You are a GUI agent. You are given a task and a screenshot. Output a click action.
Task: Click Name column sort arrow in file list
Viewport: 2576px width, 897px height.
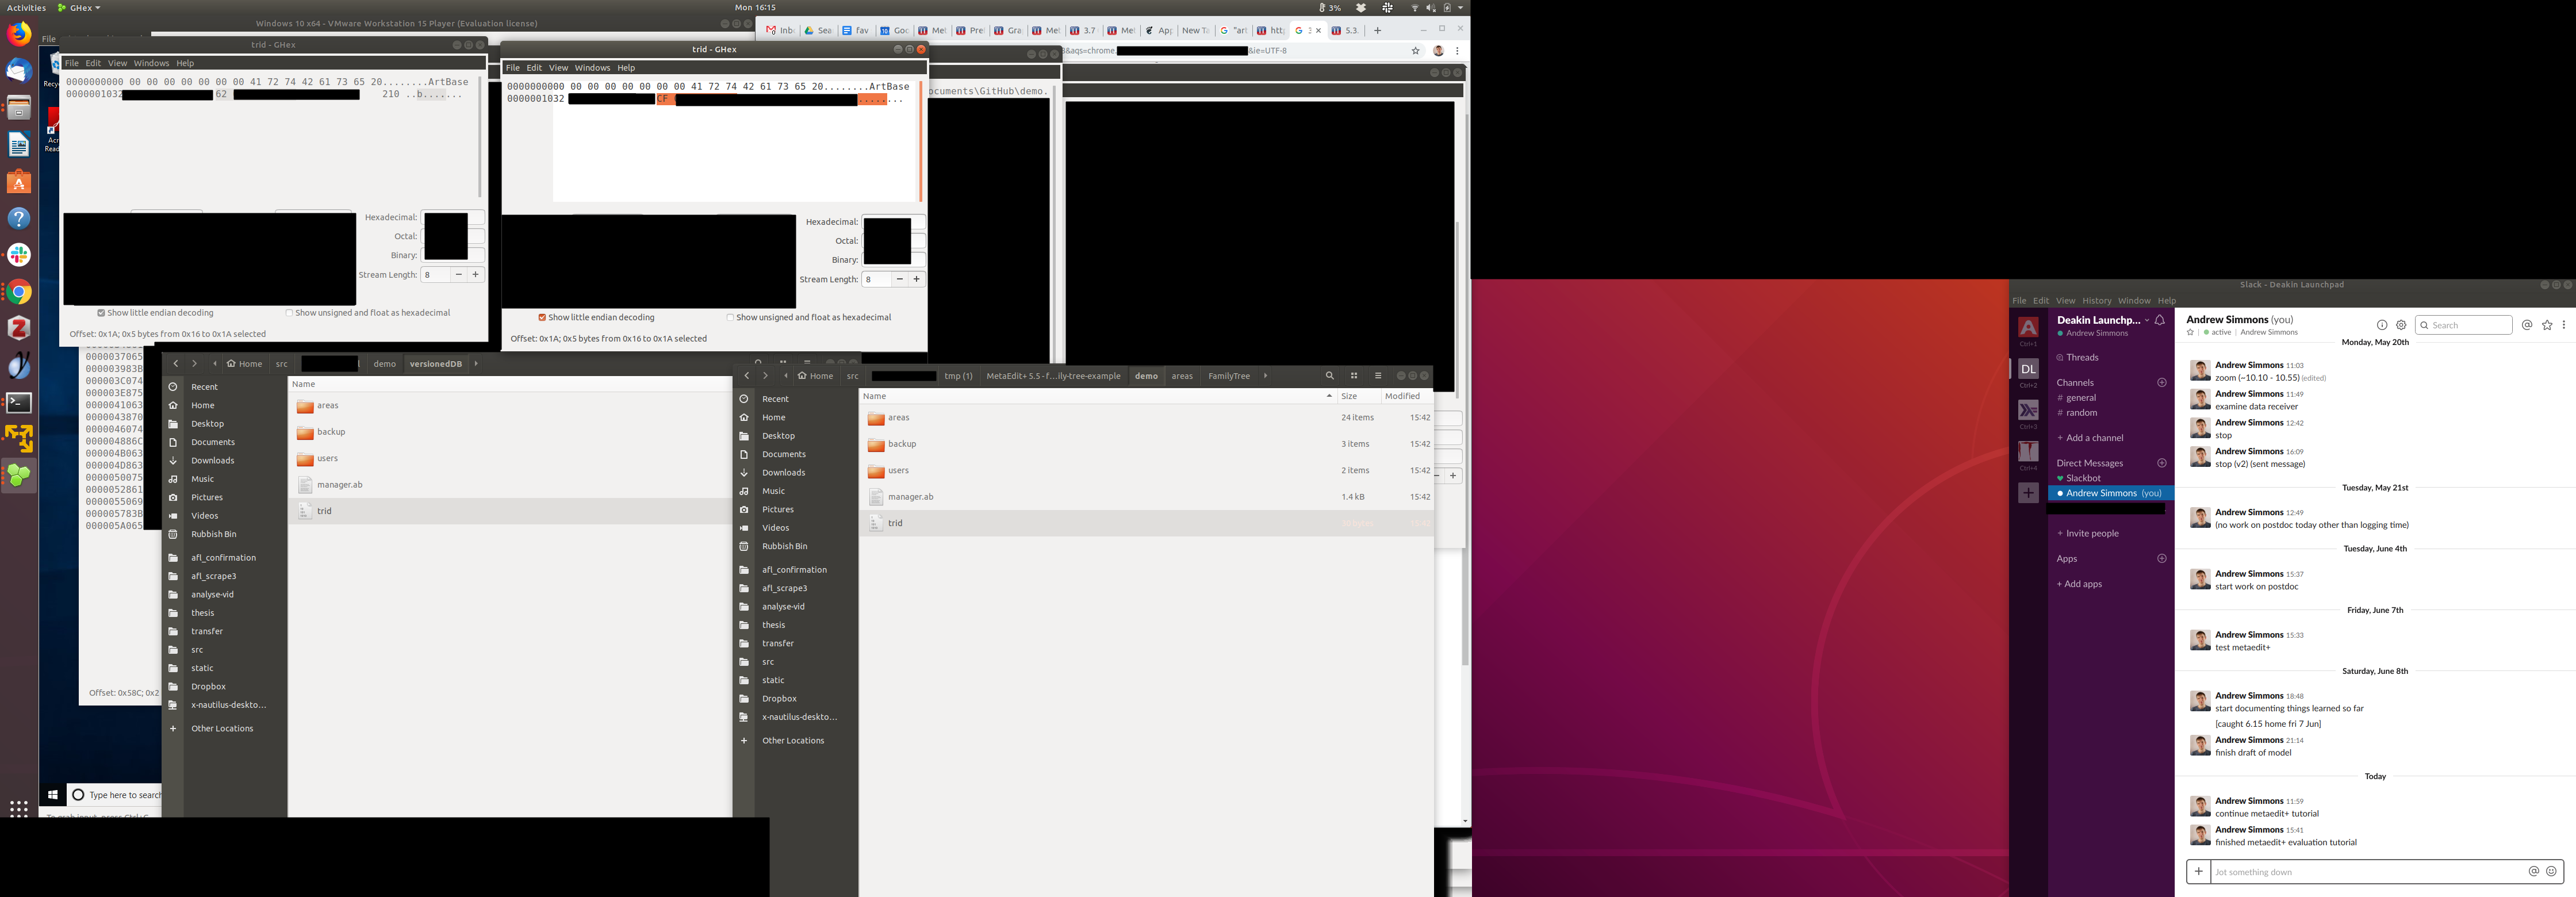point(1329,396)
